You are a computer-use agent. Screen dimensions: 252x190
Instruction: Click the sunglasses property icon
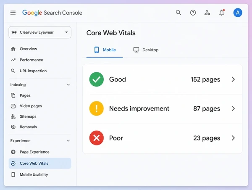14,32
